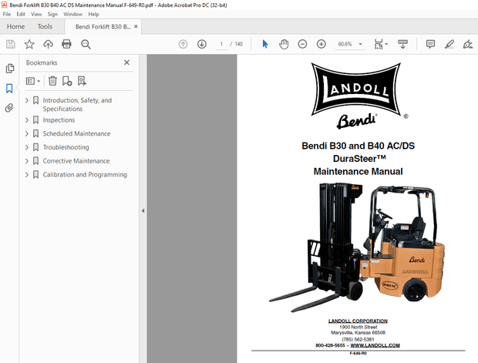Close the Bendi Forklift document tab
This screenshot has height=363, width=478.
click(x=136, y=26)
